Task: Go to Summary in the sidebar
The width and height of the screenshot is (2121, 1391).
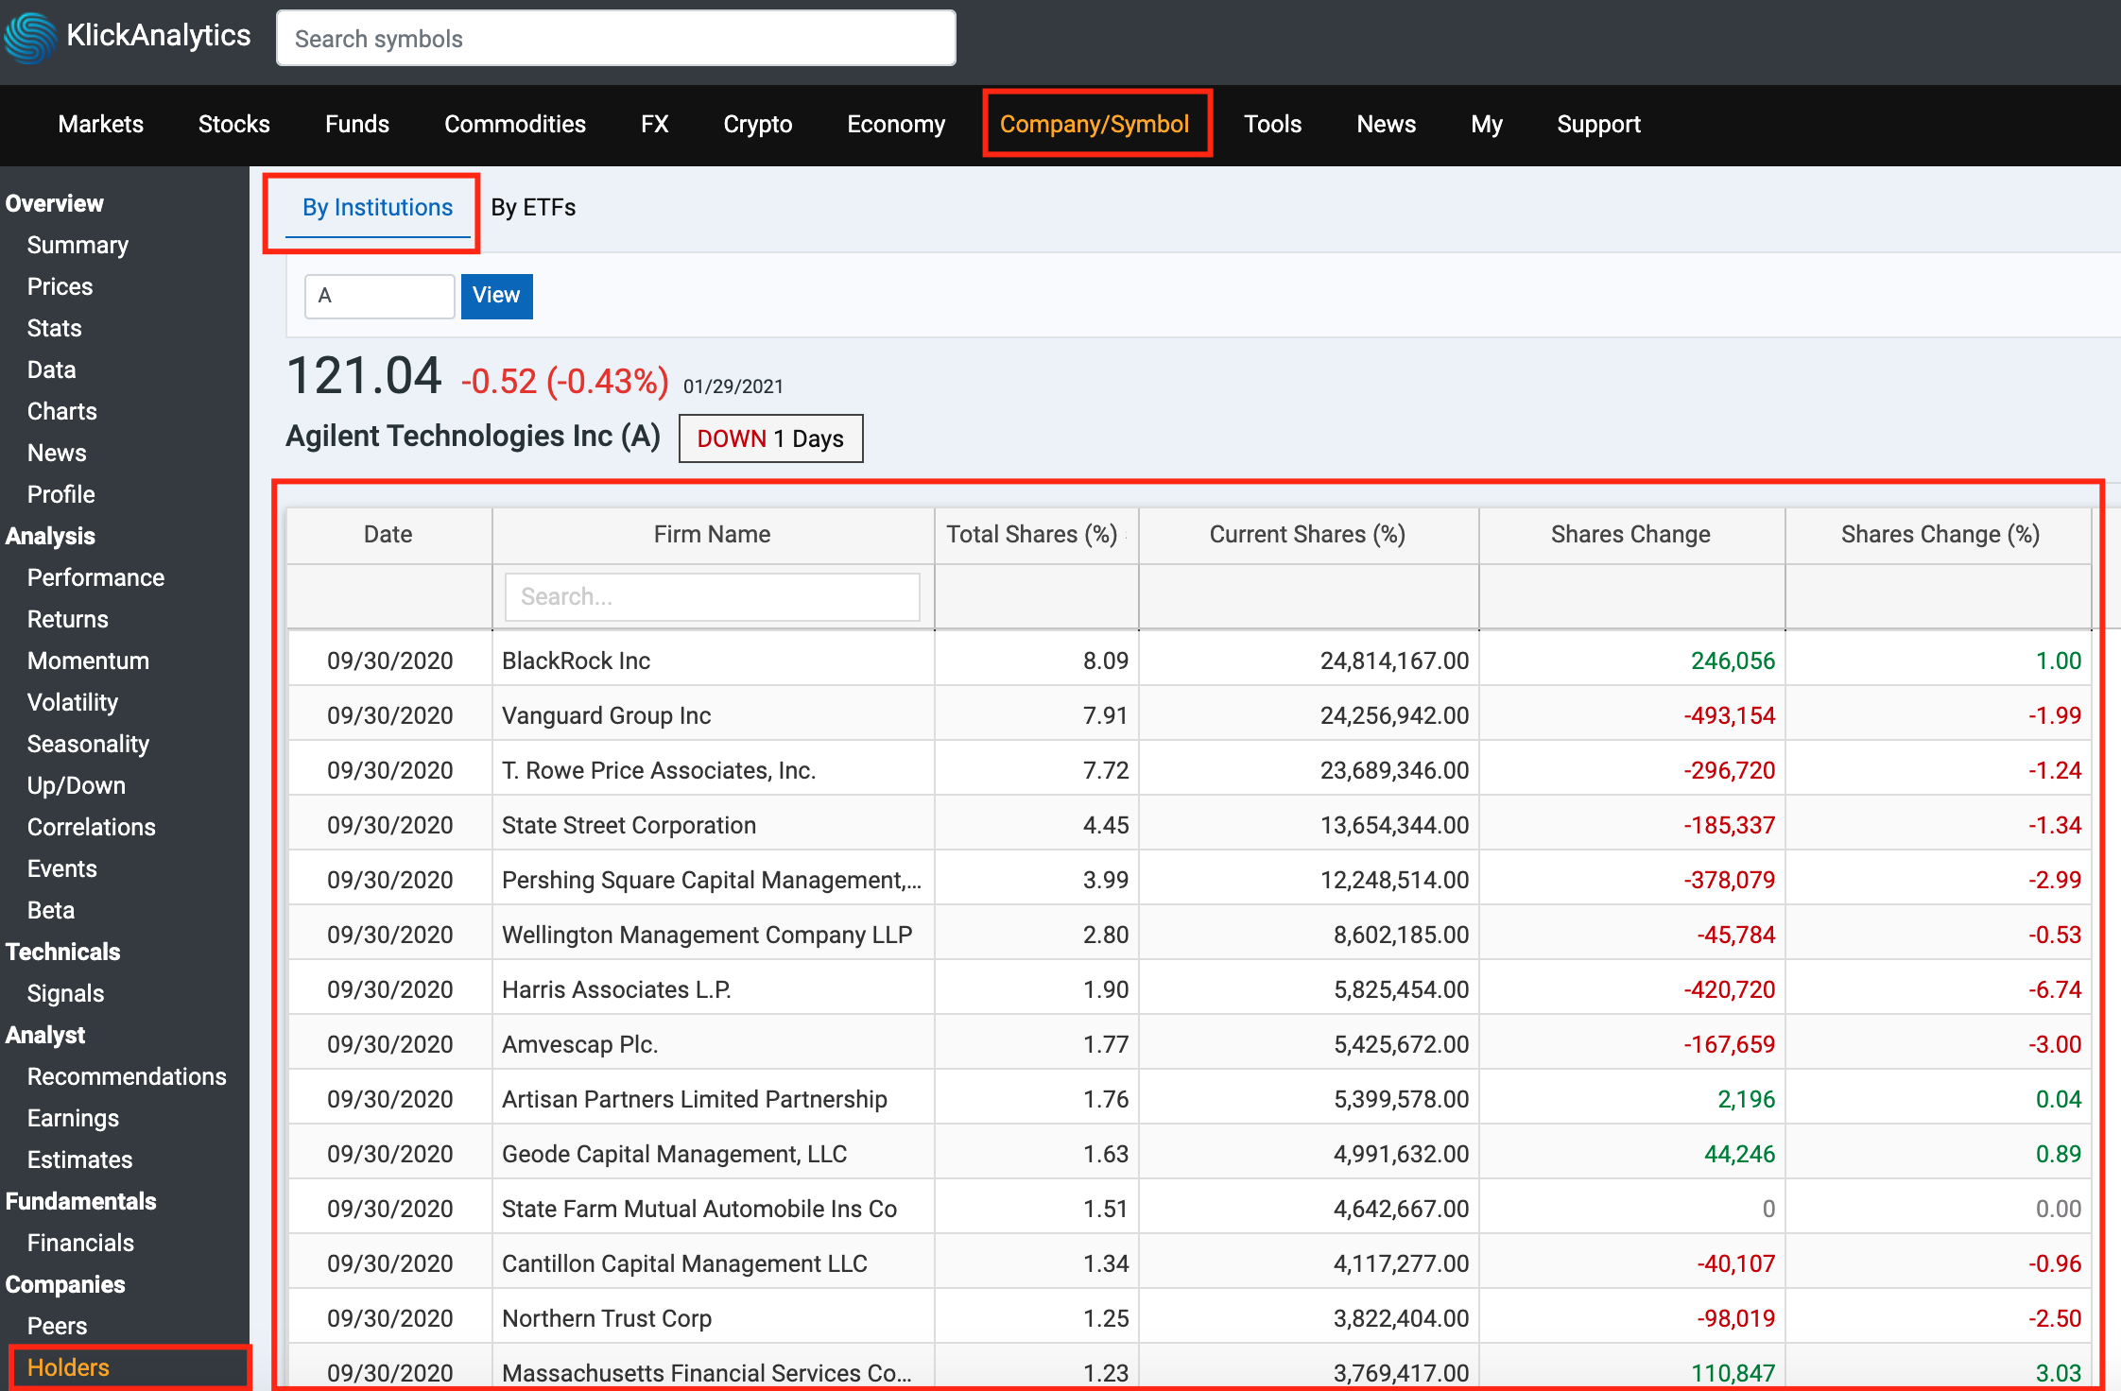Action: tap(78, 245)
